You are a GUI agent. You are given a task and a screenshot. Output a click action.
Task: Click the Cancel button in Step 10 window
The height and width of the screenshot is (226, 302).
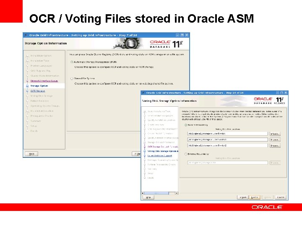[x=281, y=198]
